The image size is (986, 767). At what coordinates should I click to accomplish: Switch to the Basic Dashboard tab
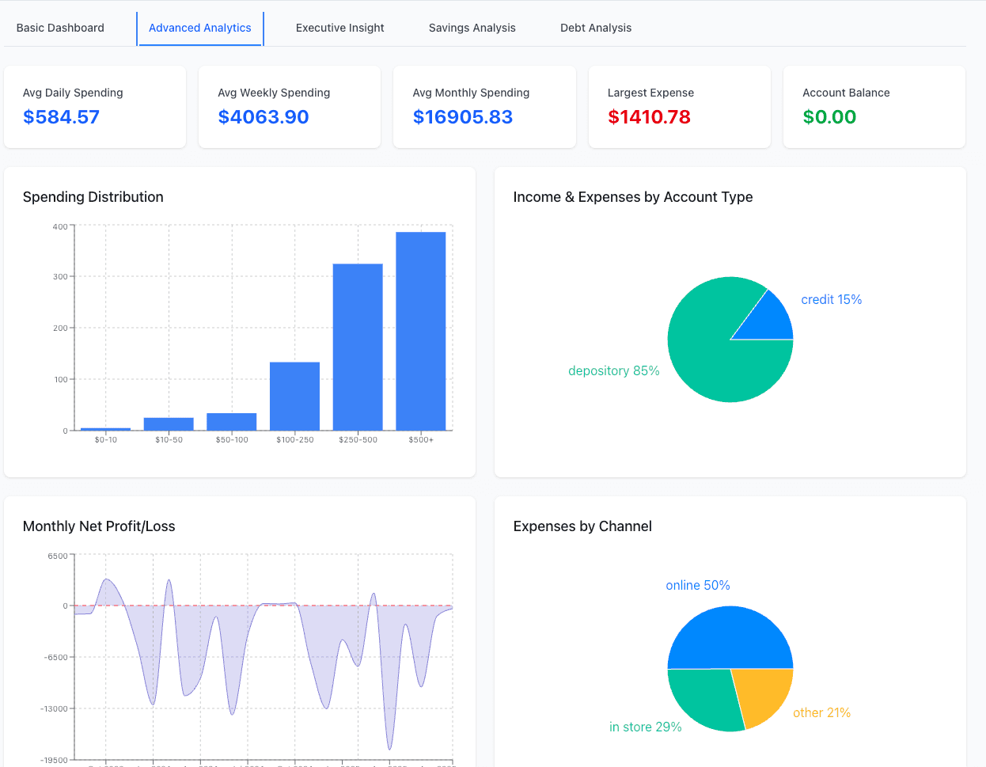(60, 28)
